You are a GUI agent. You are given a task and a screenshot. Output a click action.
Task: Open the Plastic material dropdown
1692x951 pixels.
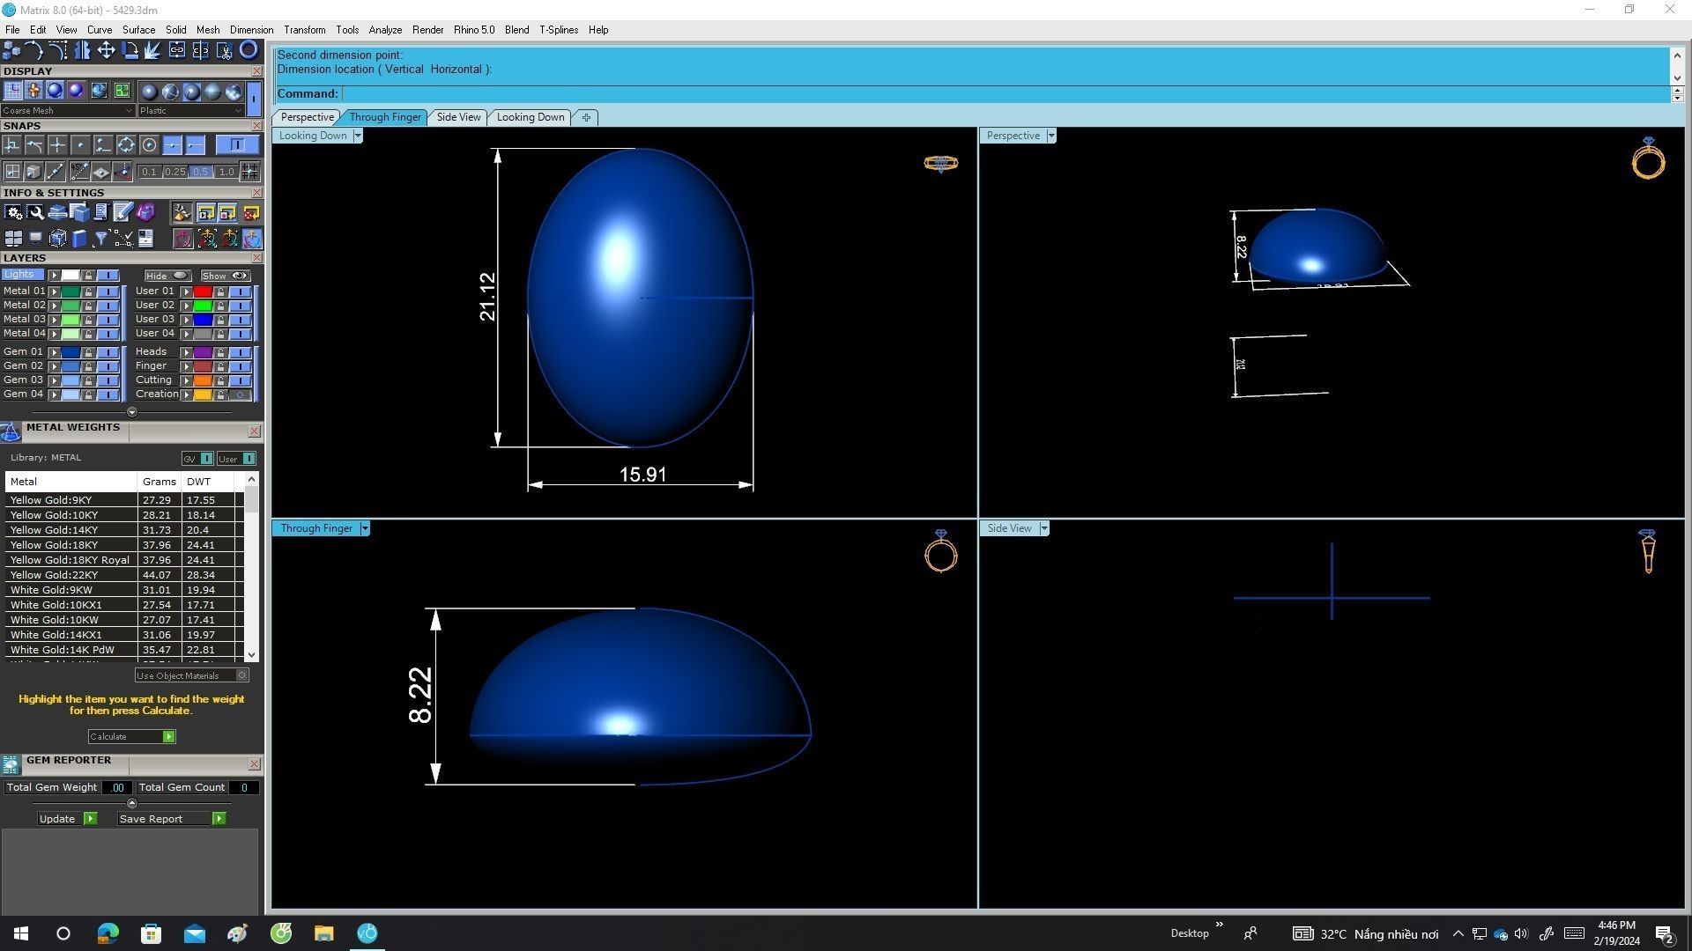tap(238, 111)
